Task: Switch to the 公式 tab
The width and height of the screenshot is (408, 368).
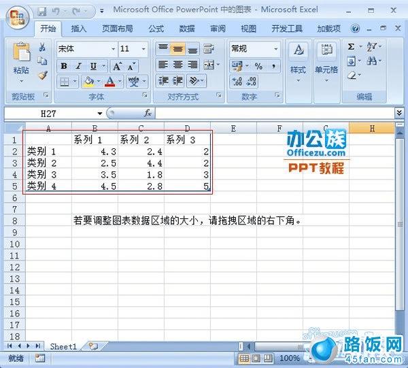Action: (x=156, y=29)
